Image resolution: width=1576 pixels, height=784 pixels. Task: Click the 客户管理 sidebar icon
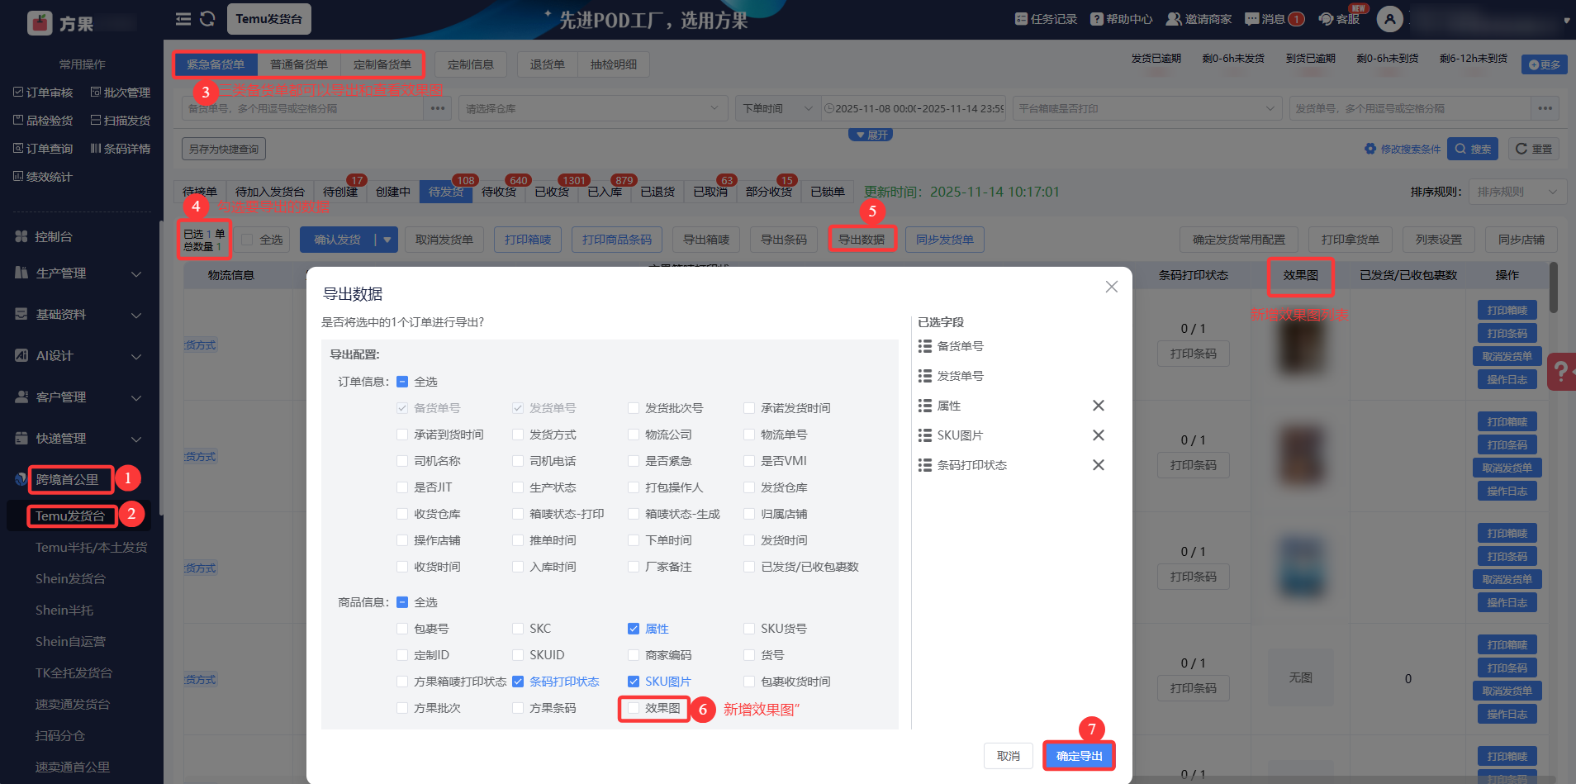21,397
